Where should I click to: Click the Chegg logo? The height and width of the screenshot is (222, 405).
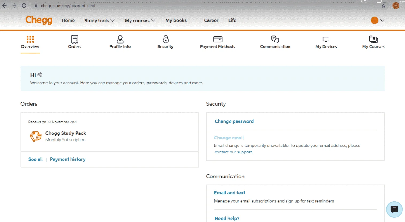click(x=39, y=20)
